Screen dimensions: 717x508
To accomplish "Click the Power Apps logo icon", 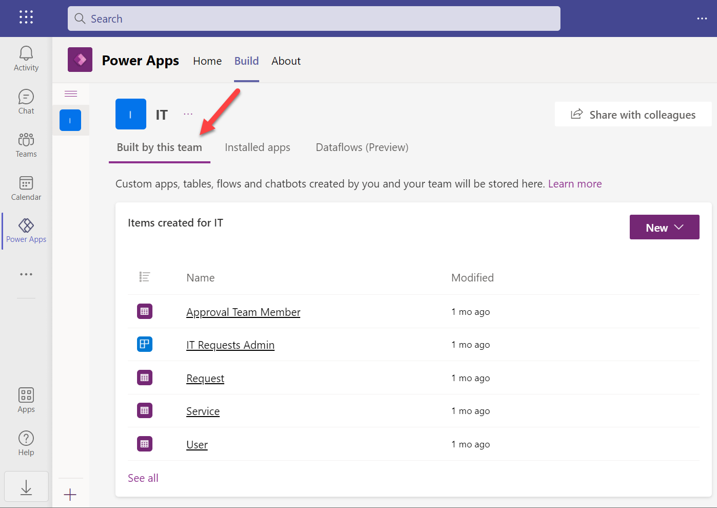I will point(80,60).
